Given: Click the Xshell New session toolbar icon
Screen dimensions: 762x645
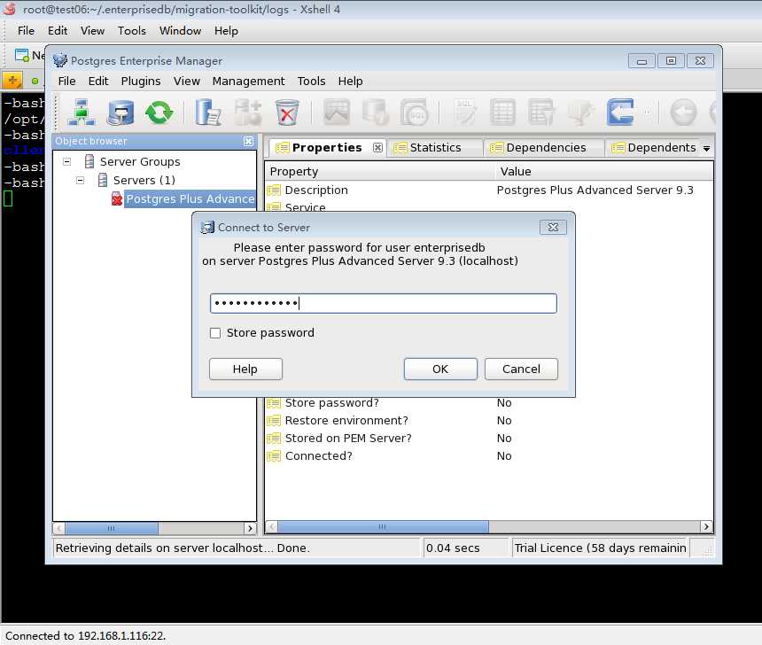Looking at the screenshot, I should click(21, 56).
